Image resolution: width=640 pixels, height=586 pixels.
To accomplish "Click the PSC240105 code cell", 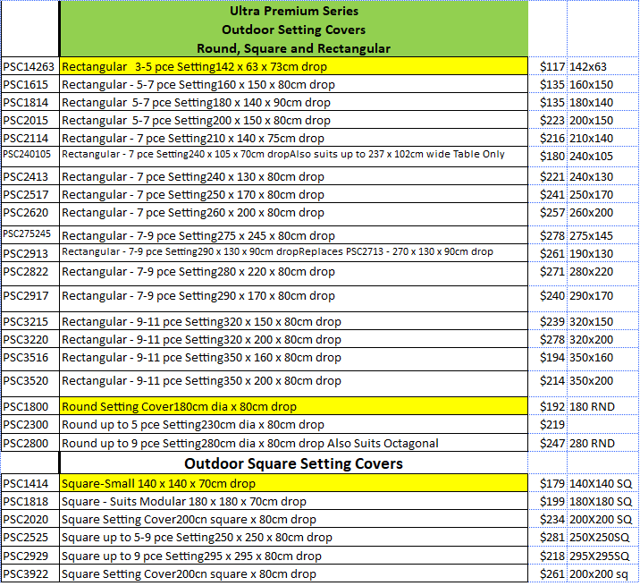I will coord(30,157).
